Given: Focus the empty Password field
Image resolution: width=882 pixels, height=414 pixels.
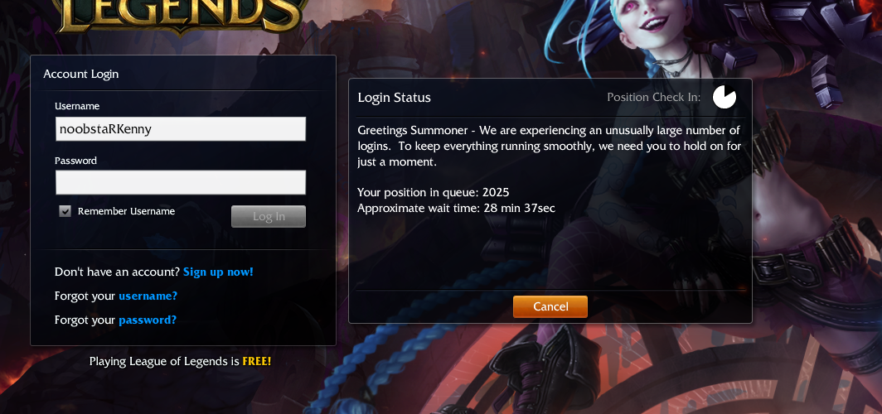Looking at the screenshot, I should 181,182.
